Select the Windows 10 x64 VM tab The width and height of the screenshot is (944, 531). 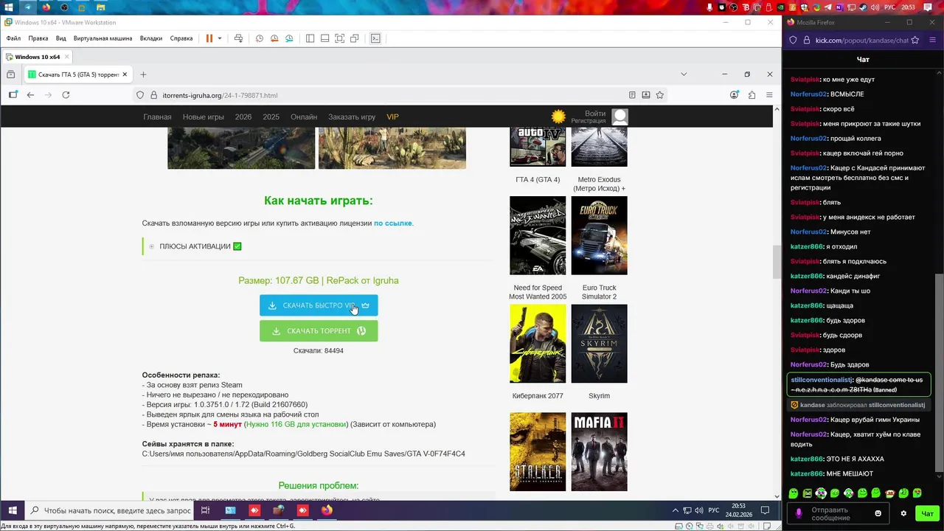37,57
